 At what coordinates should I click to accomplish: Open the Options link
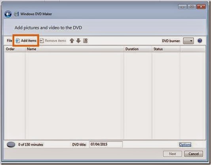click(185, 144)
